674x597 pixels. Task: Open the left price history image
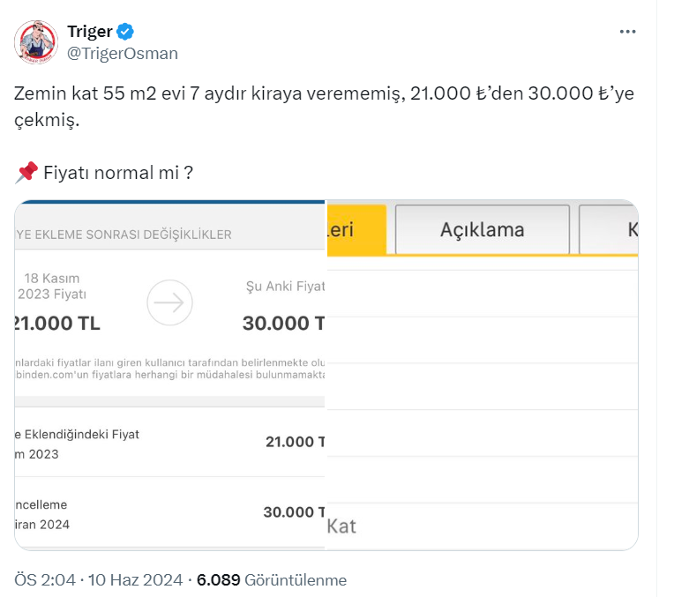[169, 375]
